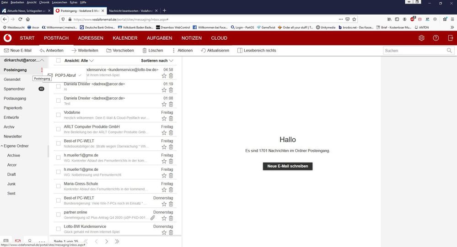Viewport: 457px width, 247px height.
Task: Open Firefox library icon
Action: point(389,19)
